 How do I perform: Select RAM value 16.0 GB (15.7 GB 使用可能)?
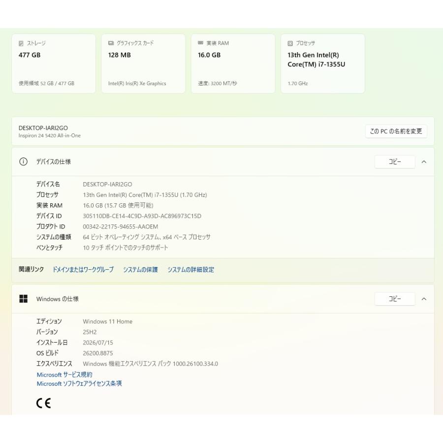pos(118,205)
